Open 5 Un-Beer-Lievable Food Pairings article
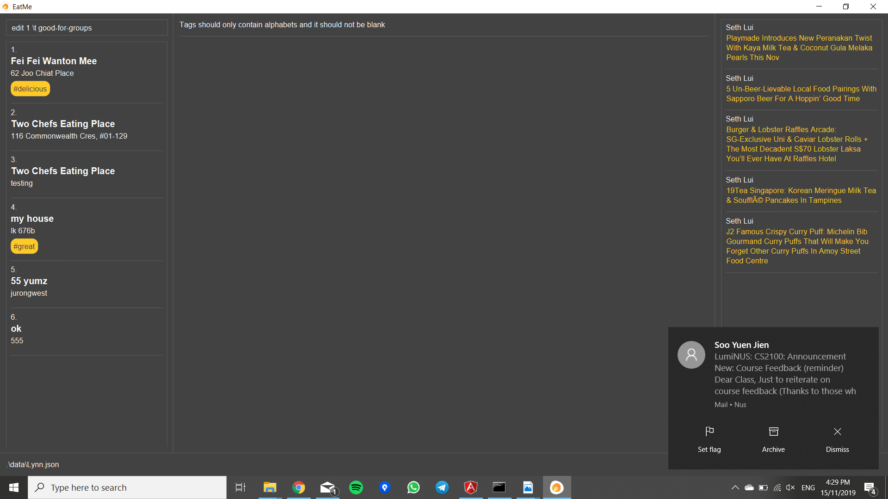The width and height of the screenshot is (888, 499). click(x=801, y=94)
